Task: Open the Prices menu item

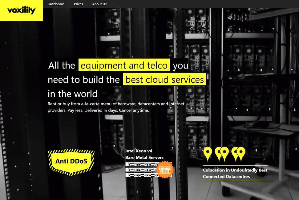Action: point(79,4)
